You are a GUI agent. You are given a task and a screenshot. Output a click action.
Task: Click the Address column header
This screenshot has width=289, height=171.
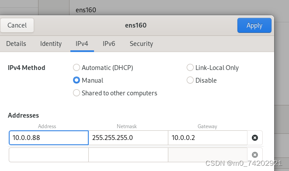point(47,126)
